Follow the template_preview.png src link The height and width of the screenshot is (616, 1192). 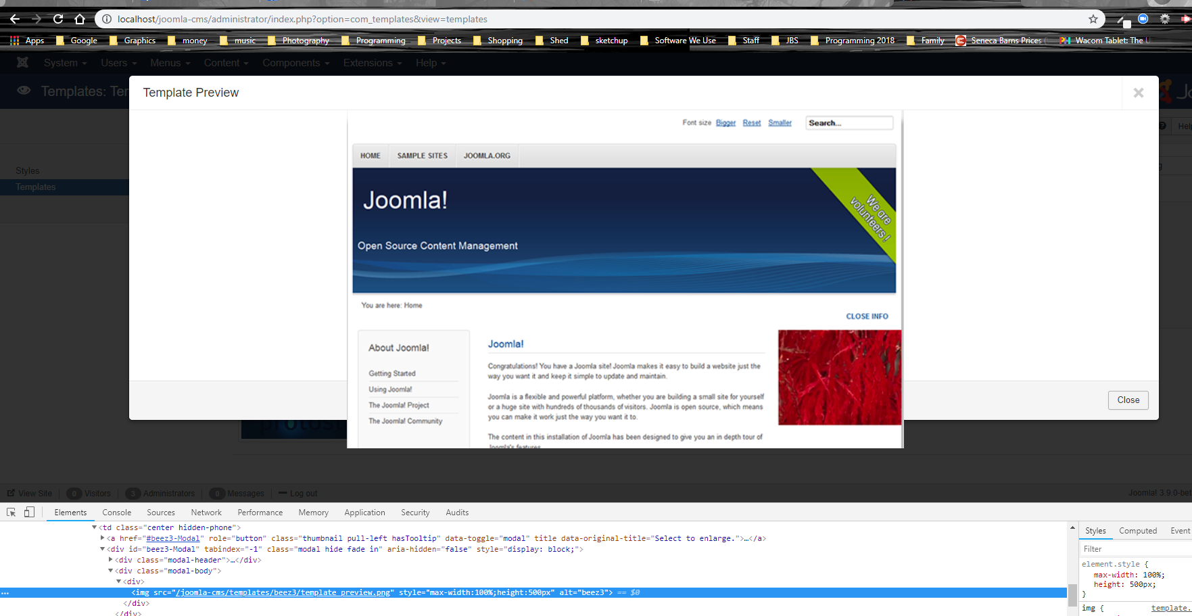283,593
